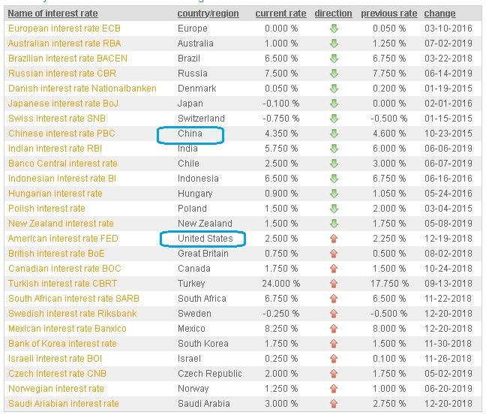Click the country/region column header
This screenshot has width=486, height=415.
pos(207,14)
